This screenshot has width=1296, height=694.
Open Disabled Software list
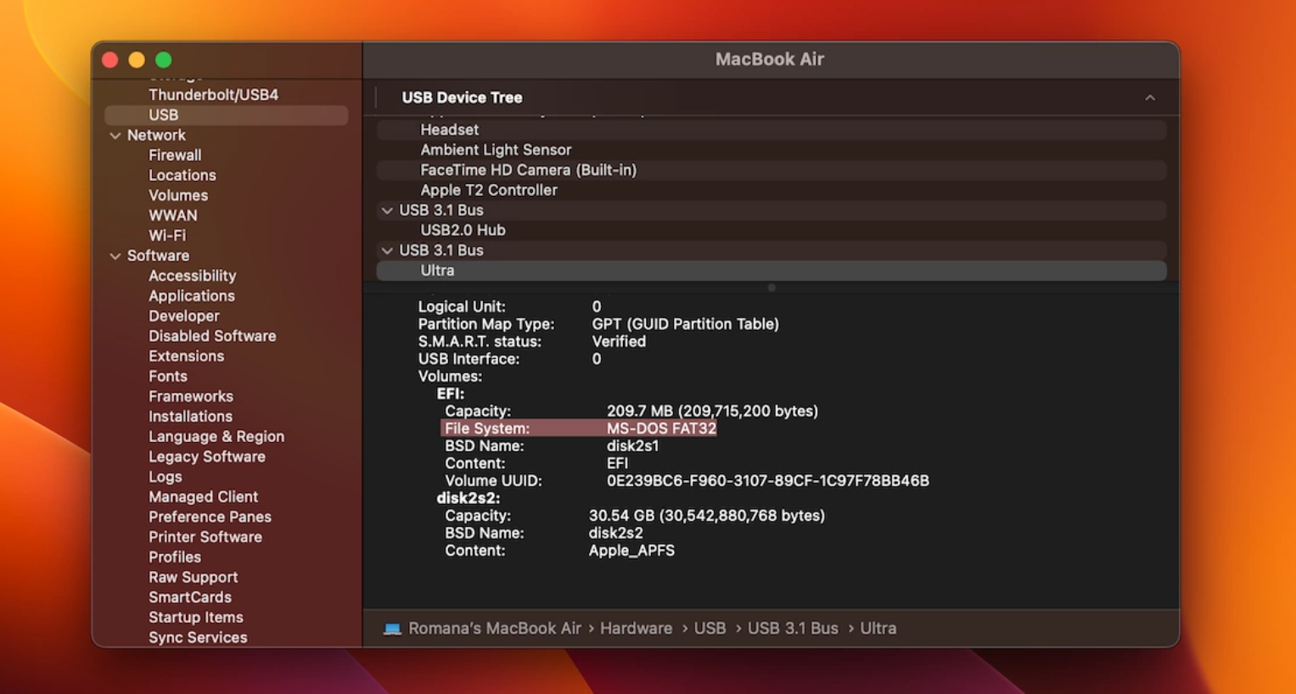212,336
